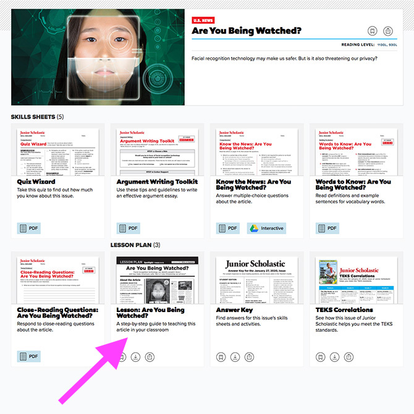This screenshot has width=414, height=414.
Task: Click the facial recognition hero image
Action: (x=98, y=57)
